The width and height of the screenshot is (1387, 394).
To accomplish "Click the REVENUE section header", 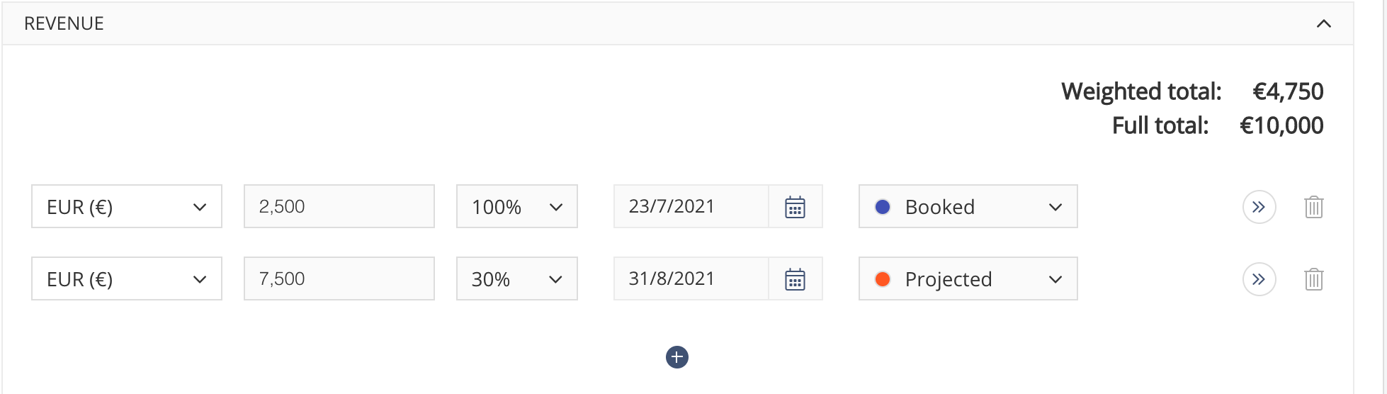I will [x=678, y=23].
